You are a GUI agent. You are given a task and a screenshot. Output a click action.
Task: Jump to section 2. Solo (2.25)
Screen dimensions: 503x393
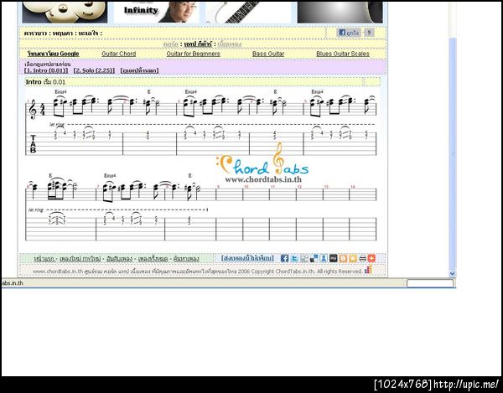point(94,70)
